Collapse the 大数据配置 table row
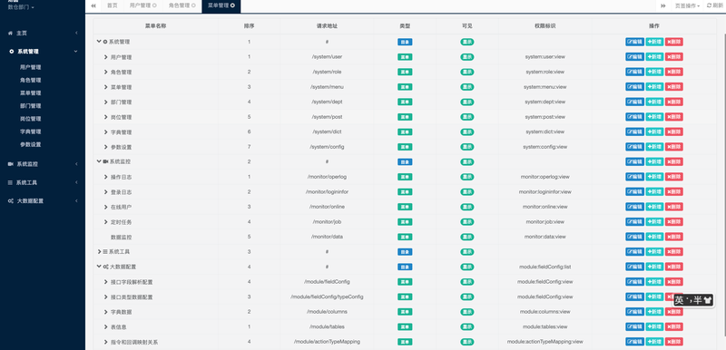 99,267
